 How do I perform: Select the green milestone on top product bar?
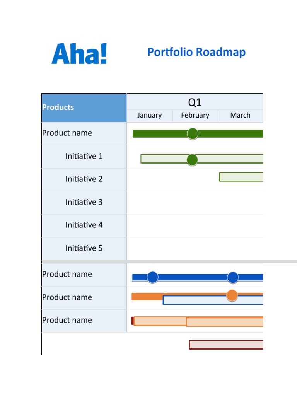click(193, 133)
